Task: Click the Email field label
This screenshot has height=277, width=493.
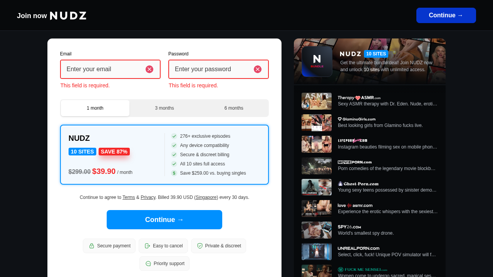Action: 66,54
